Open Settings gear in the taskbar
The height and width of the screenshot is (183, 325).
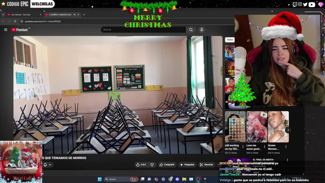[x=163, y=179]
